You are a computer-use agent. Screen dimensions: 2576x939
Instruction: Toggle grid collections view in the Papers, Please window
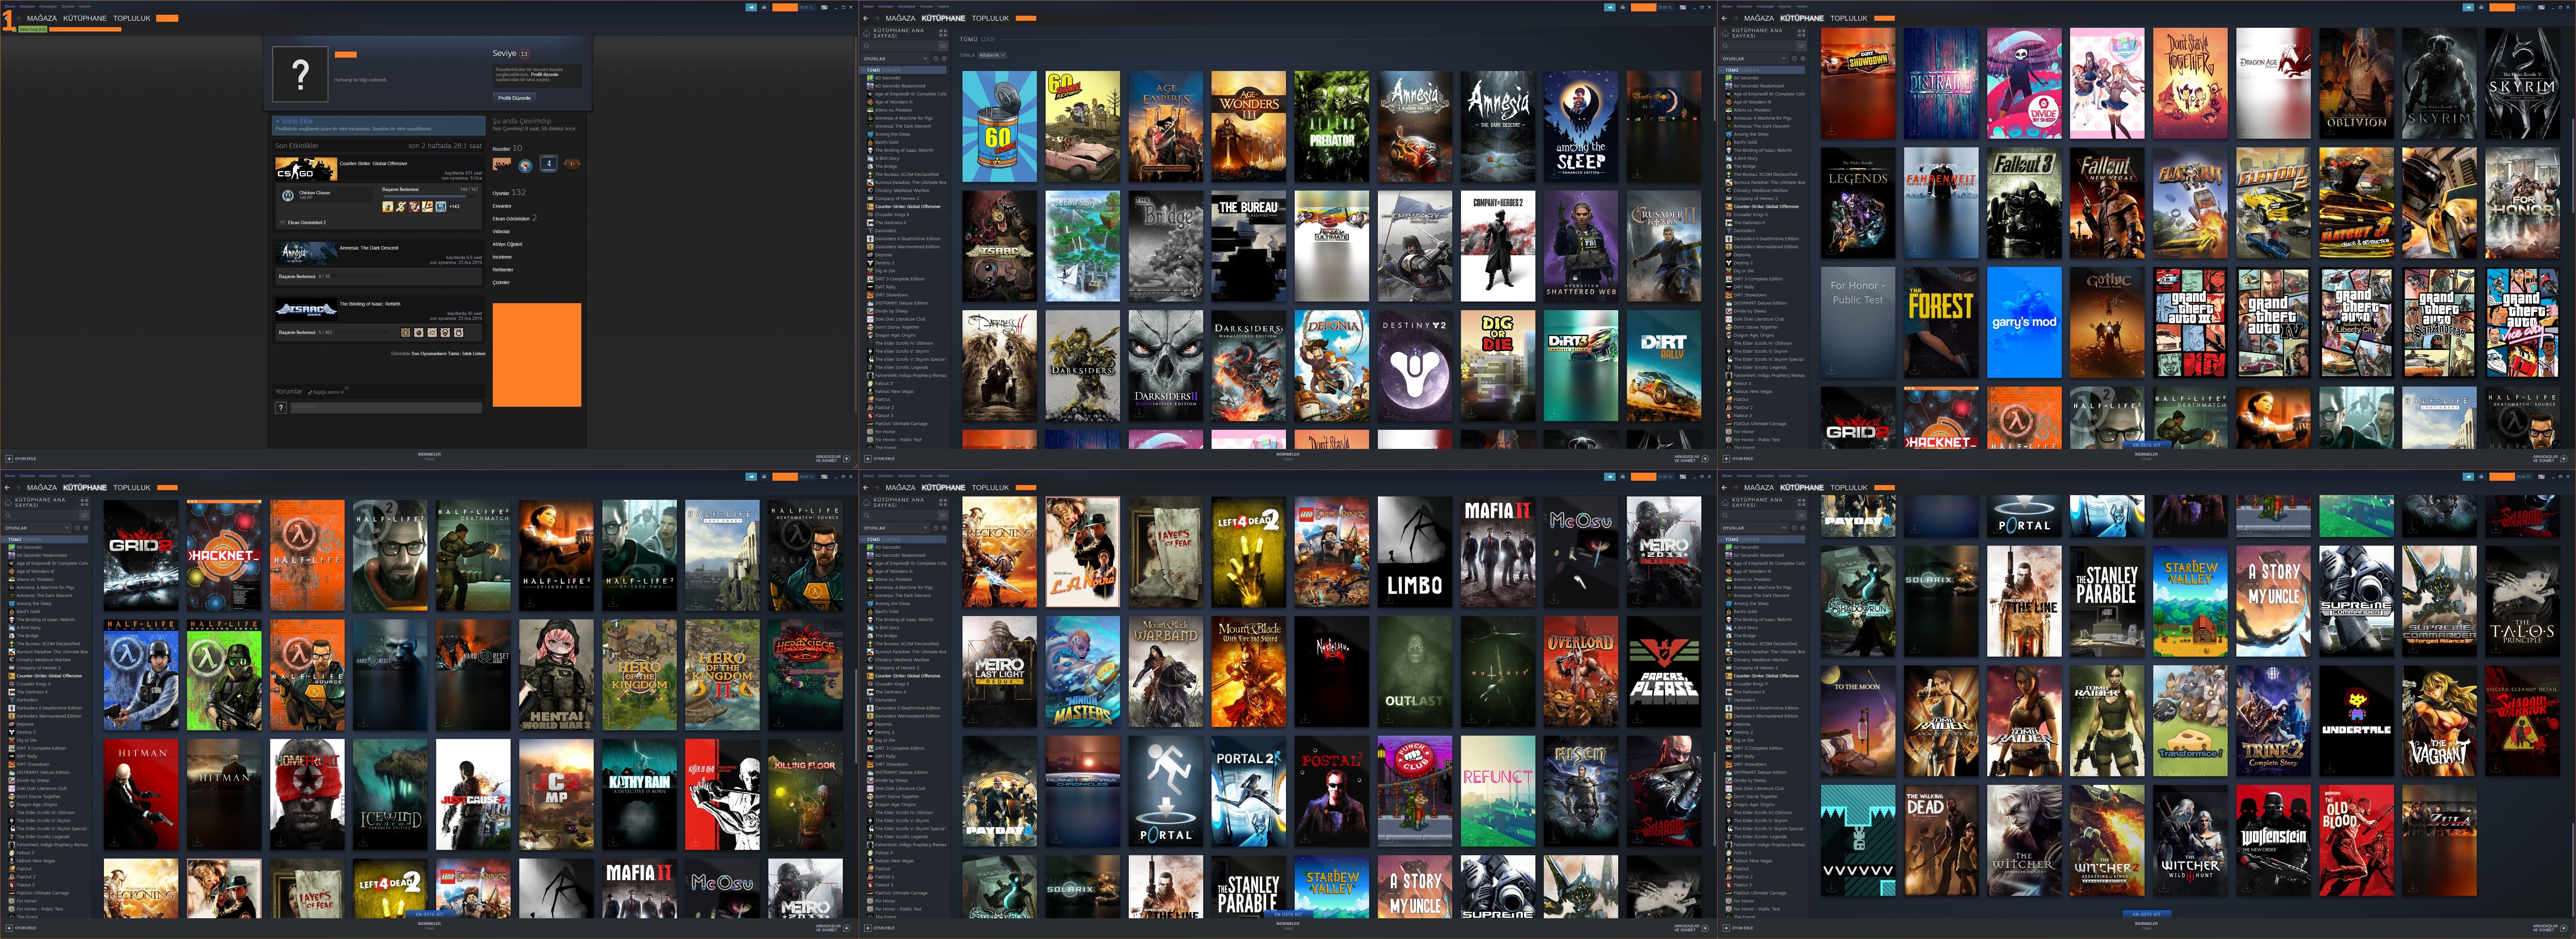tap(943, 502)
